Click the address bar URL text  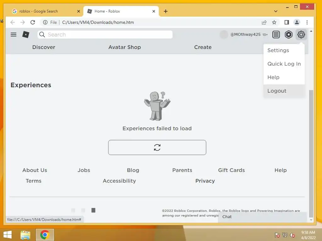pos(98,22)
